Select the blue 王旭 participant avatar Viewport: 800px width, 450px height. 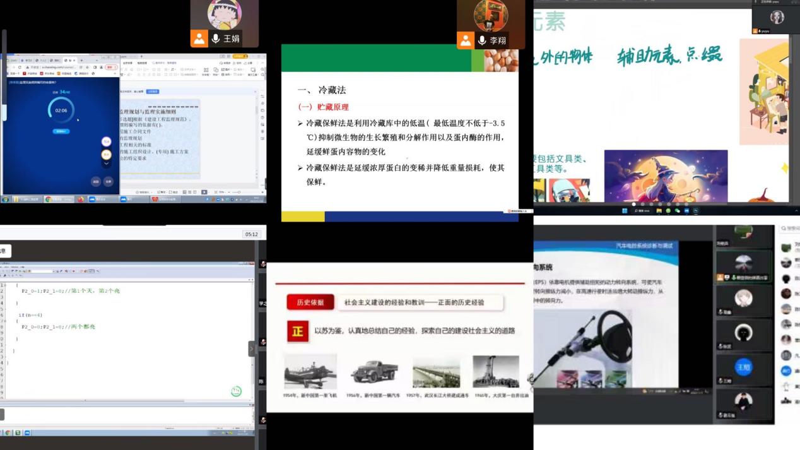pyautogui.click(x=744, y=367)
